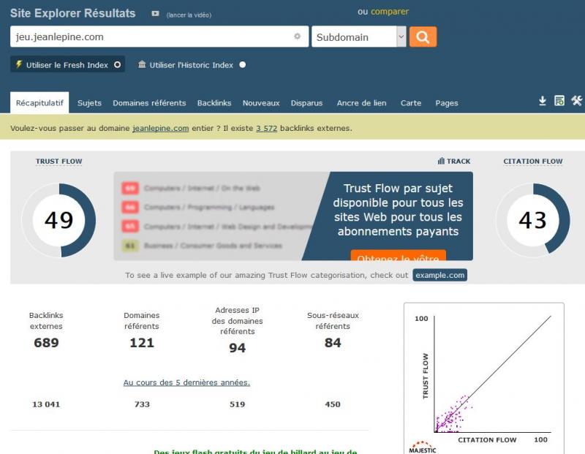The image size is (585, 454).
Task: Open the Subdomain scope dropdown
Action: (359, 37)
